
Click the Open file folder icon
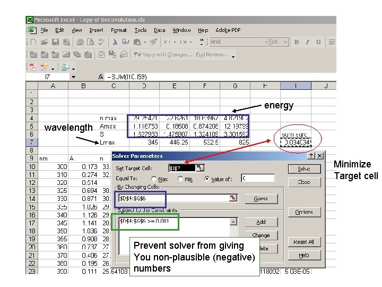tap(44, 42)
